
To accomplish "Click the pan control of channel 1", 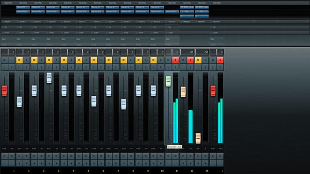I will click(x=23, y=52).
